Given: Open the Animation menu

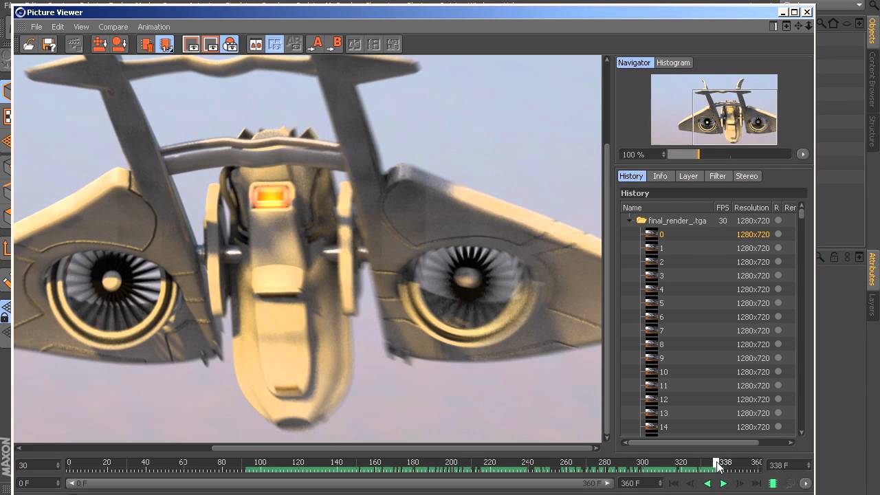Looking at the screenshot, I should (x=154, y=27).
